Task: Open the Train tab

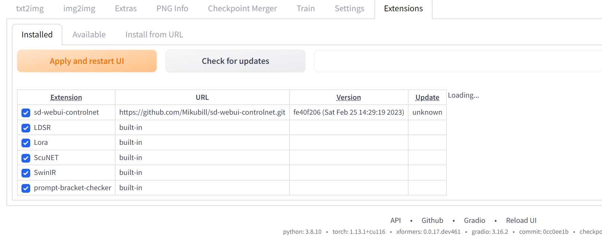Action: tap(305, 8)
